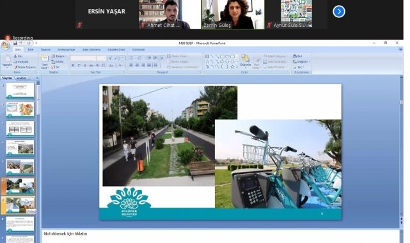This screenshot has width=410, height=243.
Task: Select the Left Brace shape
Action: (x=222, y=67)
